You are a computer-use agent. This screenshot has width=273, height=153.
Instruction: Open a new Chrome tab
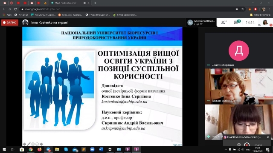click(x=95, y=3)
